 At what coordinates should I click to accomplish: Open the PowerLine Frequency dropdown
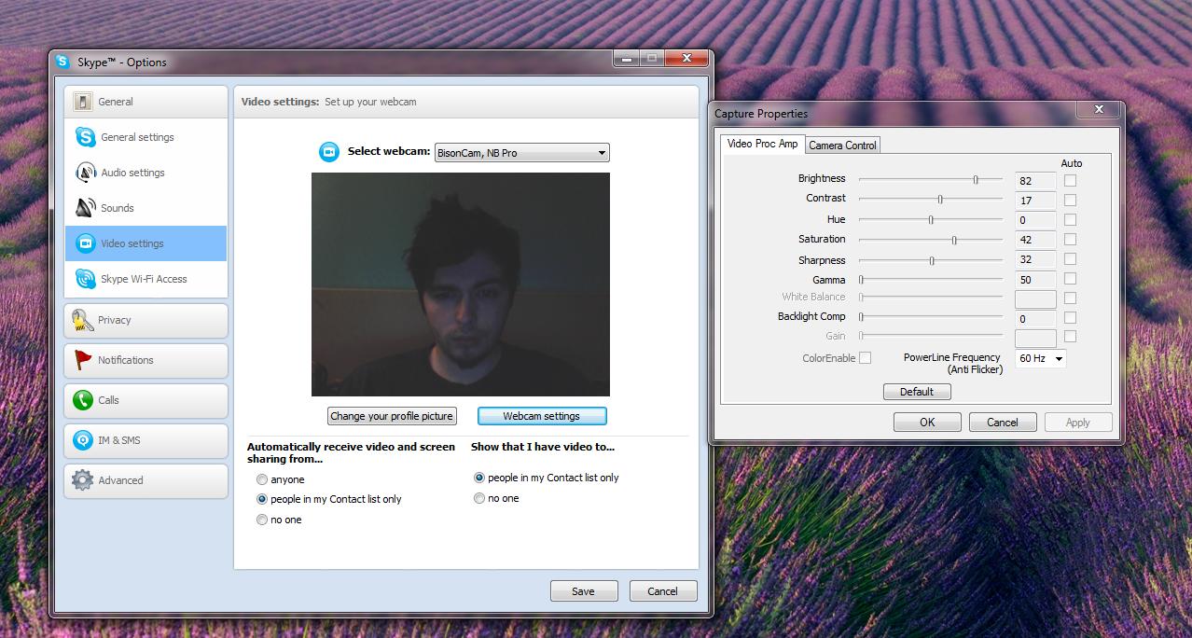1040,358
